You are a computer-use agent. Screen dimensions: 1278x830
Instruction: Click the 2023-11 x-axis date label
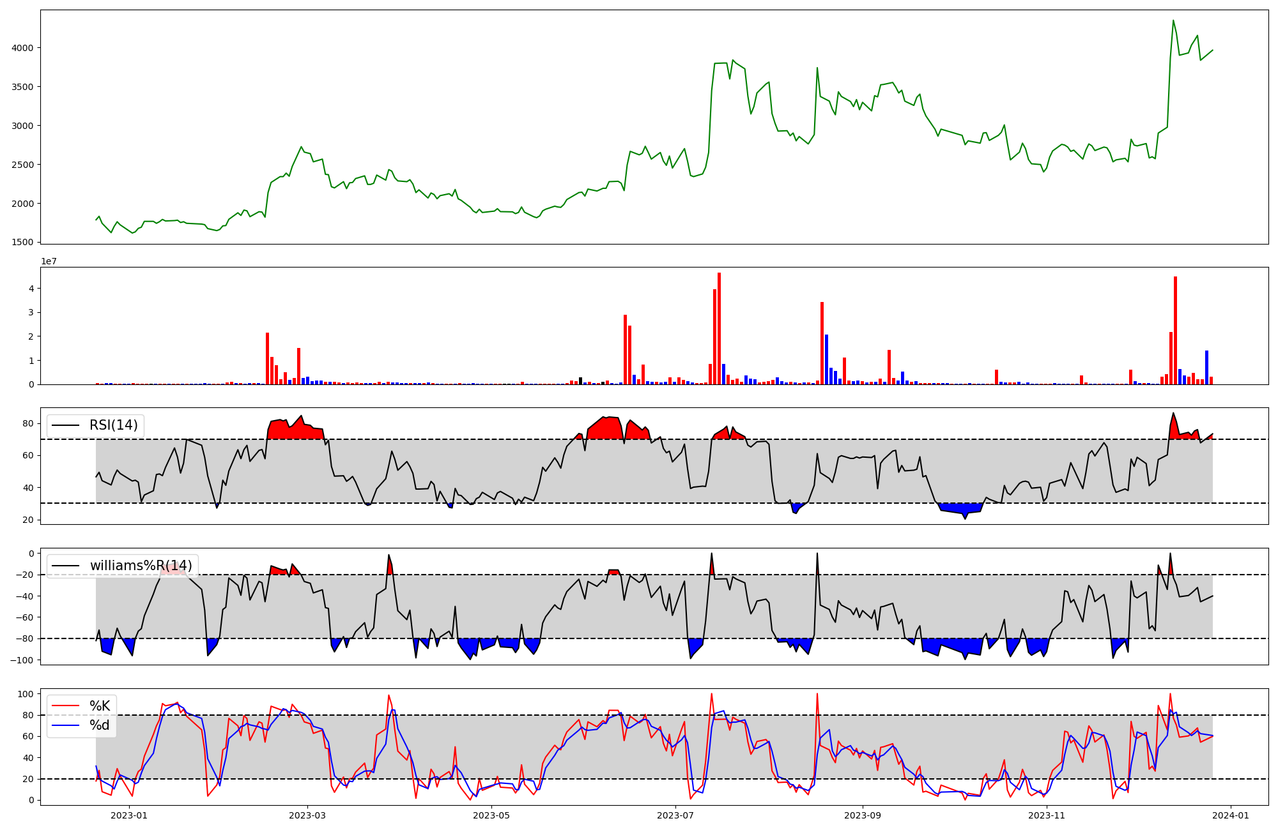pyautogui.click(x=1047, y=815)
